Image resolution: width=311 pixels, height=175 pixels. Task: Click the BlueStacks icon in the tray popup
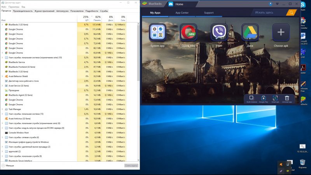pyautogui.click(x=288, y=171)
